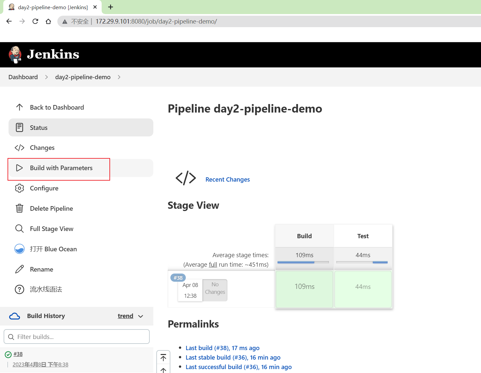Click the 'full' underlined word in average run time

click(x=213, y=264)
